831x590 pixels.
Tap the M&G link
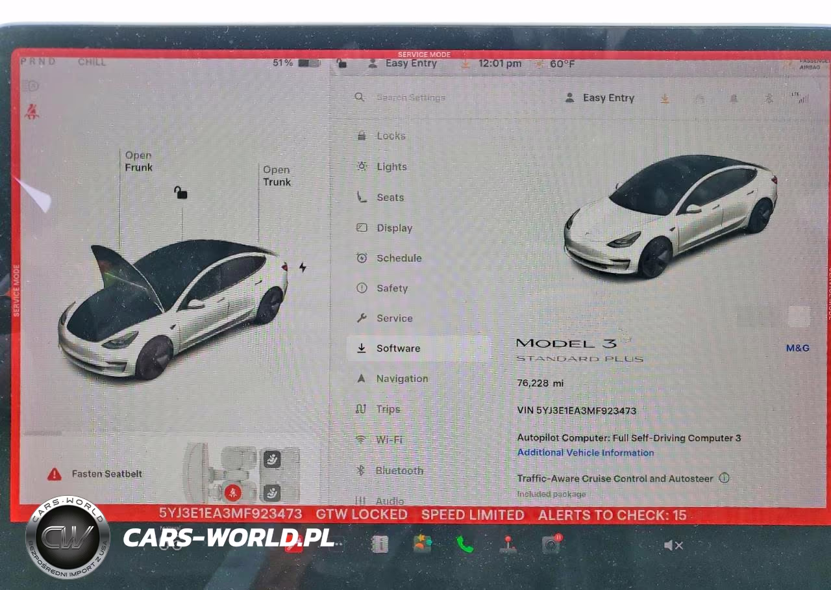coord(798,348)
